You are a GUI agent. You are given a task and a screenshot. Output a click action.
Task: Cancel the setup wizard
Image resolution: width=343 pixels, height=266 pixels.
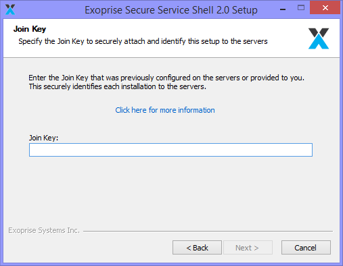(306, 248)
